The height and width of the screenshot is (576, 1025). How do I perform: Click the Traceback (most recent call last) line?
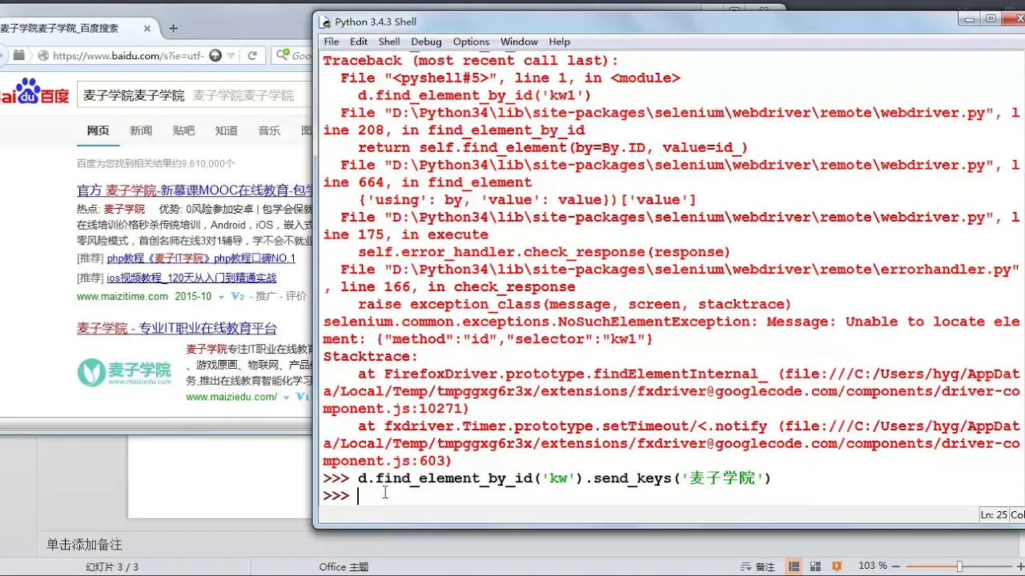coord(471,61)
